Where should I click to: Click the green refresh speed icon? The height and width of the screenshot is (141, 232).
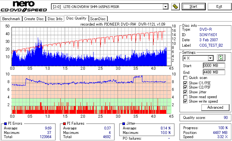(x=221, y=58)
